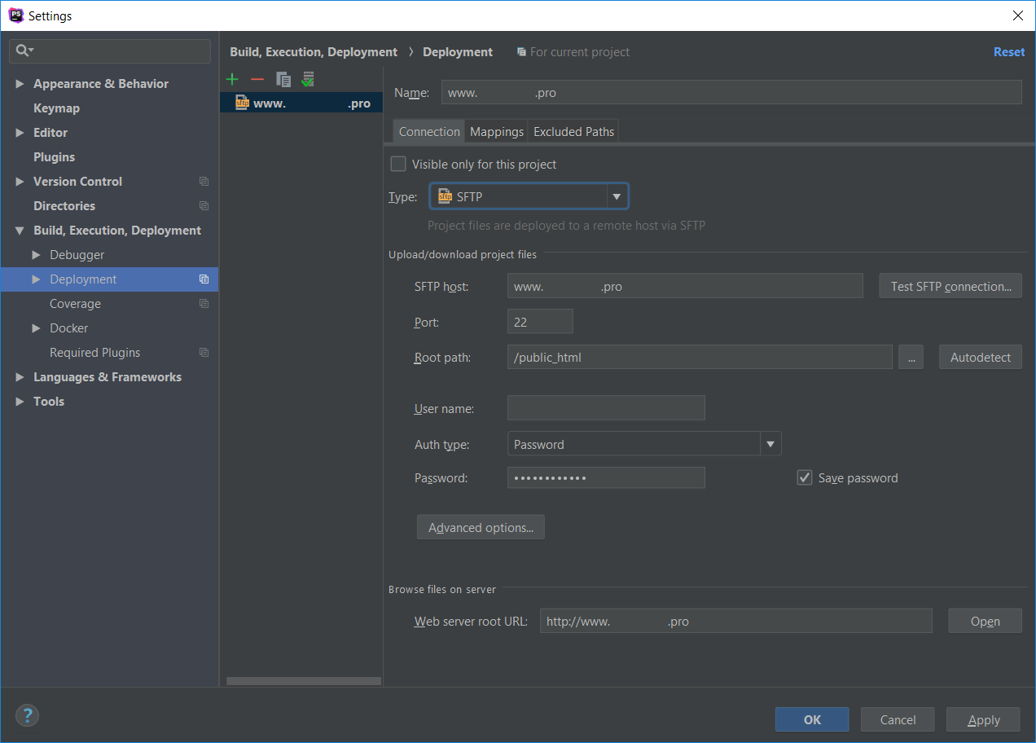Click the Web server root URL field

click(x=736, y=621)
